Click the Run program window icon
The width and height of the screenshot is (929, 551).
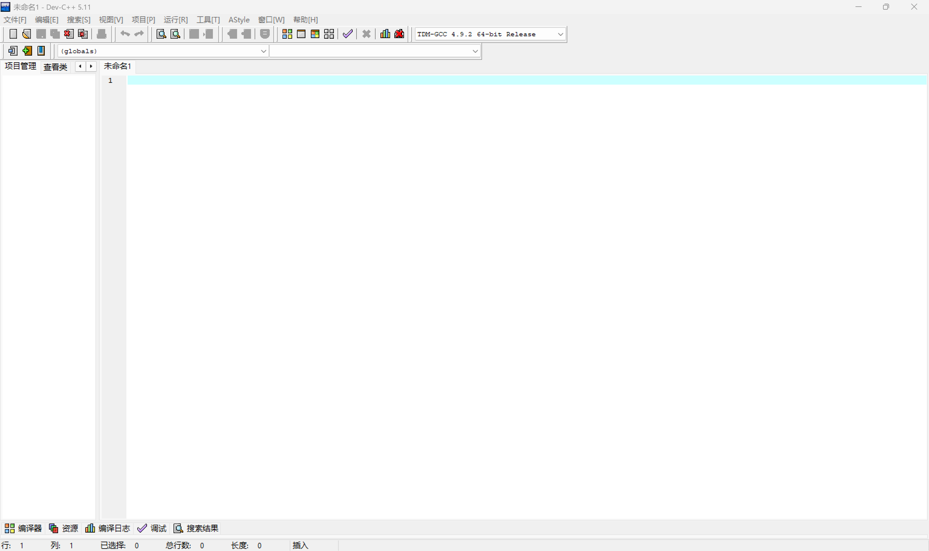click(x=301, y=34)
